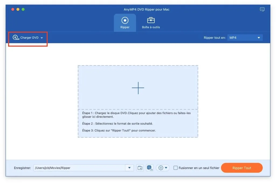Image resolution: width=276 pixels, height=183 pixels.
Task: Enable Fusionner en un seul fichier checkbox
Action: coord(175,168)
